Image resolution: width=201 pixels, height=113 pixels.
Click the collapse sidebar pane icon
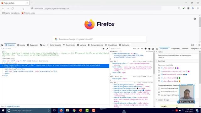point(157,49)
